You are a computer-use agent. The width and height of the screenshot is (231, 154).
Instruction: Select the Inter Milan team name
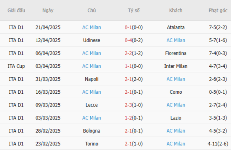[176, 66]
